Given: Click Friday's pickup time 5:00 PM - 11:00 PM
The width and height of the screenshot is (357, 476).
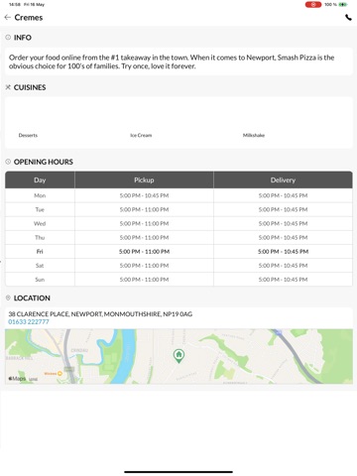Looking at the screenshot, I should coord(144,252).
